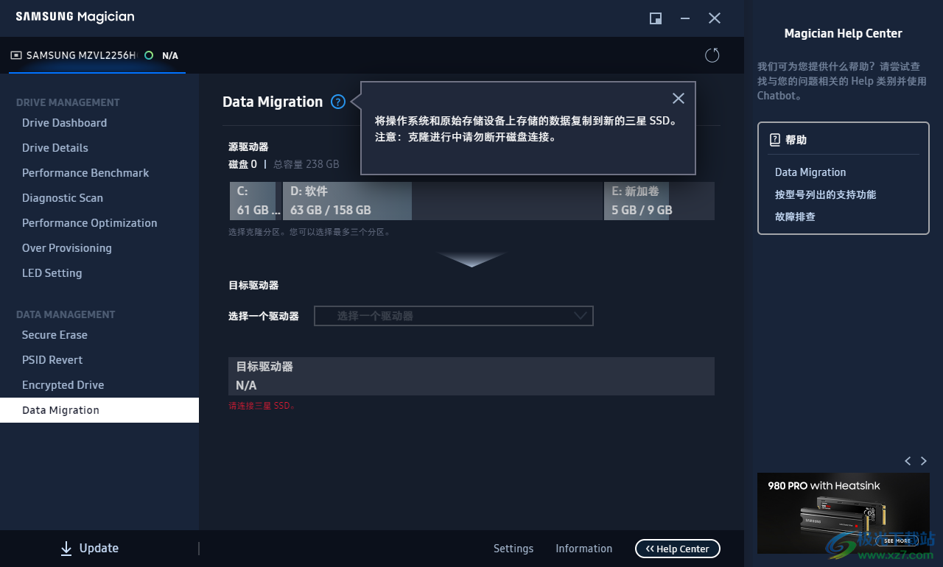Image resolution: width=943 pixels, height=567 pixels.
Task: Refresh drive status with the circular arrow icon
Action: coord(712,55)
